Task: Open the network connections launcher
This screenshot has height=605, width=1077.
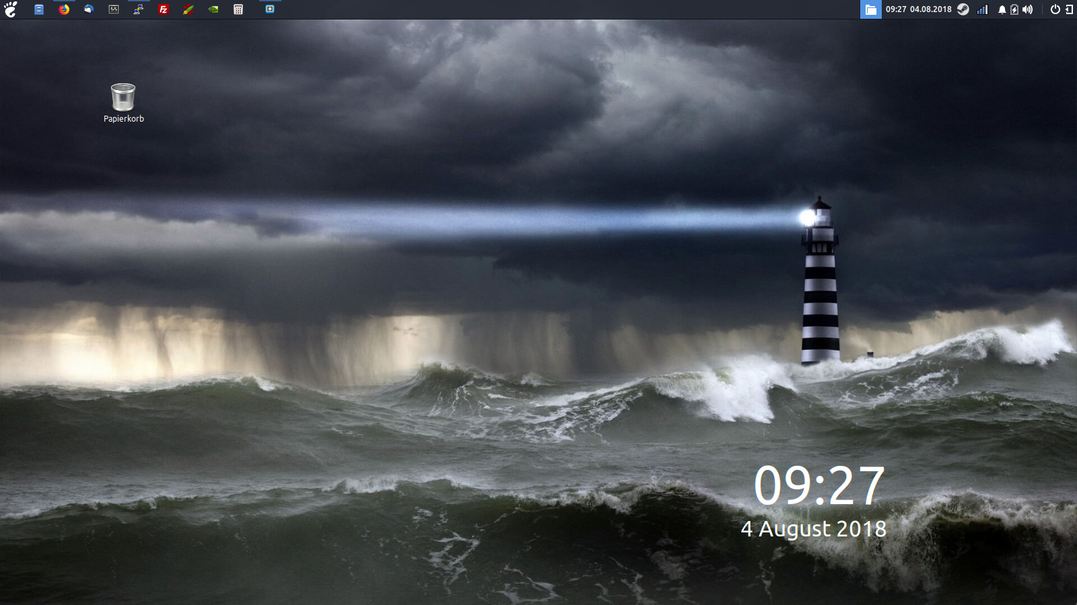Action: 139,9
